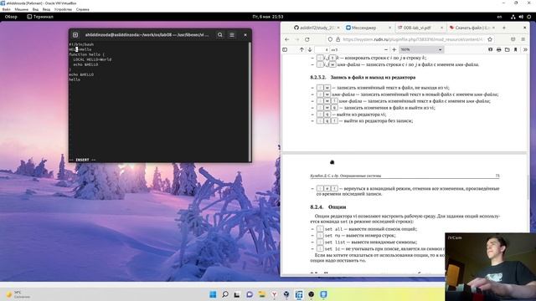Open the chat app on the taskbar
Viewport: 536px width, 301px height.
(x=250, y=294)
